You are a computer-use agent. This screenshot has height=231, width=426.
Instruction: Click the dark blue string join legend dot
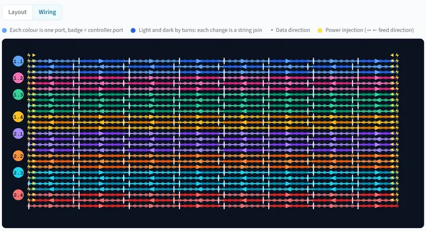coord(133,30)
